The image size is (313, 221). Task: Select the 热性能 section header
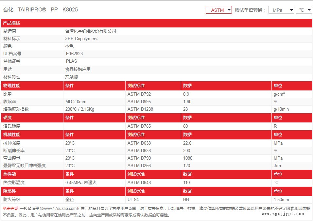[9, 174]
